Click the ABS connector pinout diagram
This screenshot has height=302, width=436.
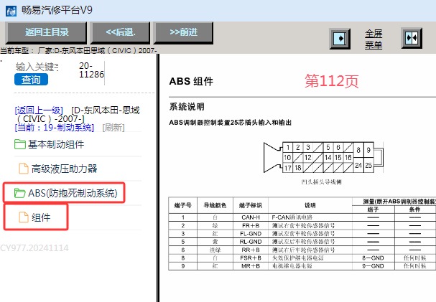coord(323,157)
